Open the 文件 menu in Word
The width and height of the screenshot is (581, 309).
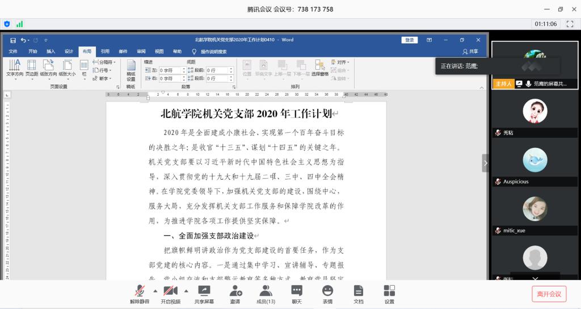pos(13,51)
